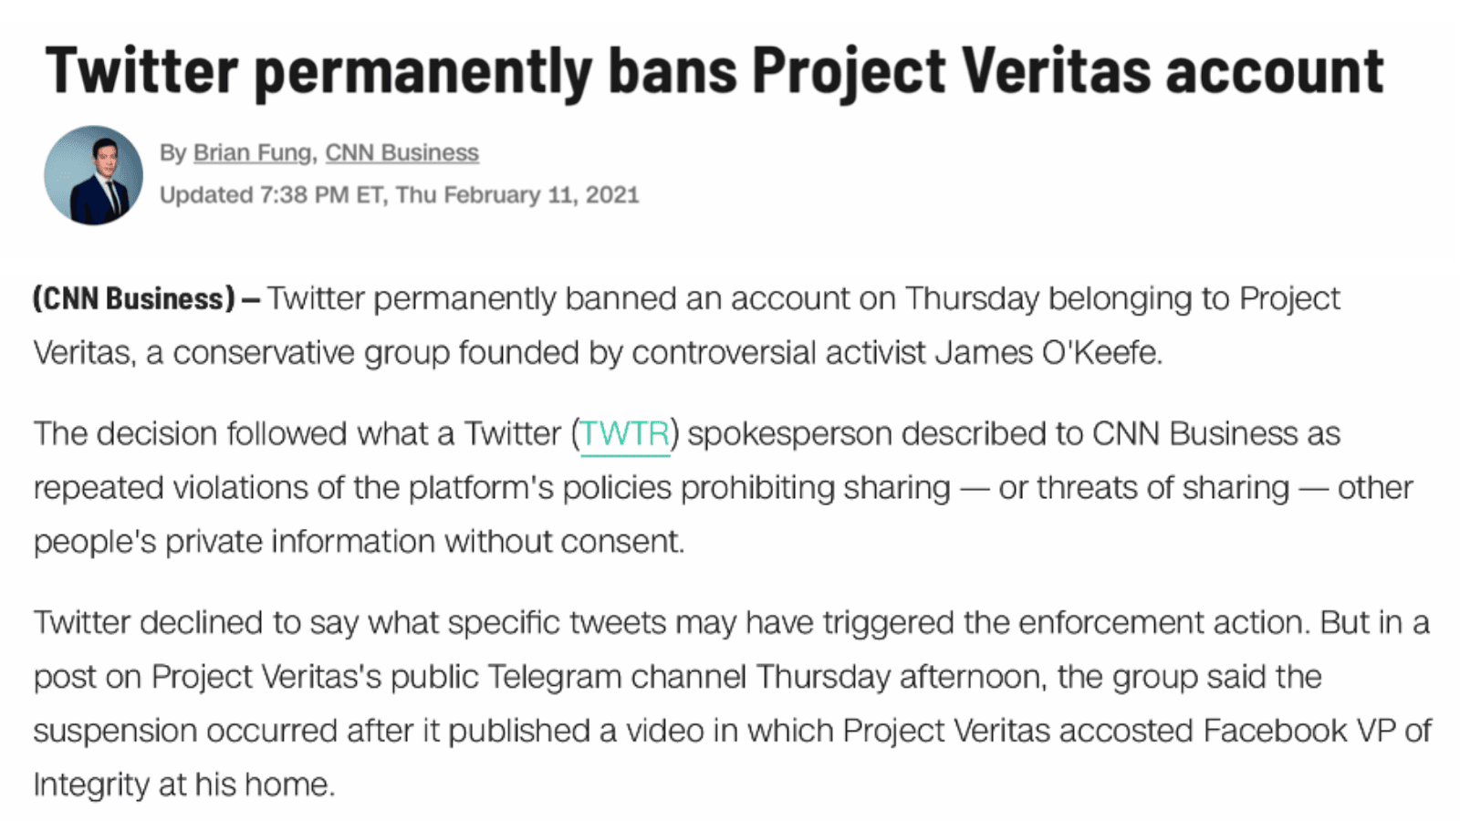Open the TWTR stock ticker link
This screenshot has width=1460, height=821.
click(x=625, y=434)
